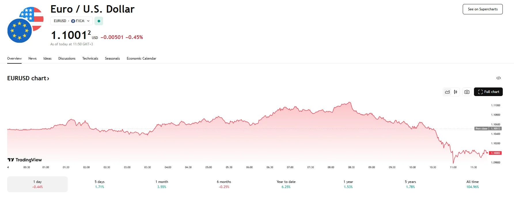Switch chart to area style
514x199 pixels.
click(x=447, y=92)
